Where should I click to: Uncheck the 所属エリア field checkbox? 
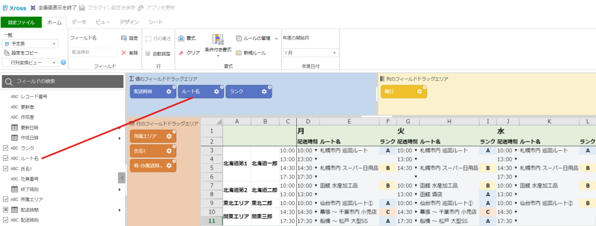(5, 199)
